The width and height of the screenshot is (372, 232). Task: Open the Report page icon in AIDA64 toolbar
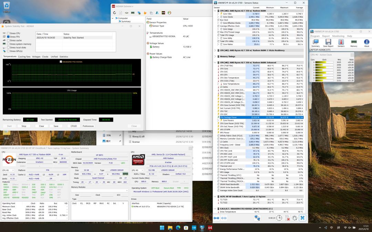coord(121,13)
